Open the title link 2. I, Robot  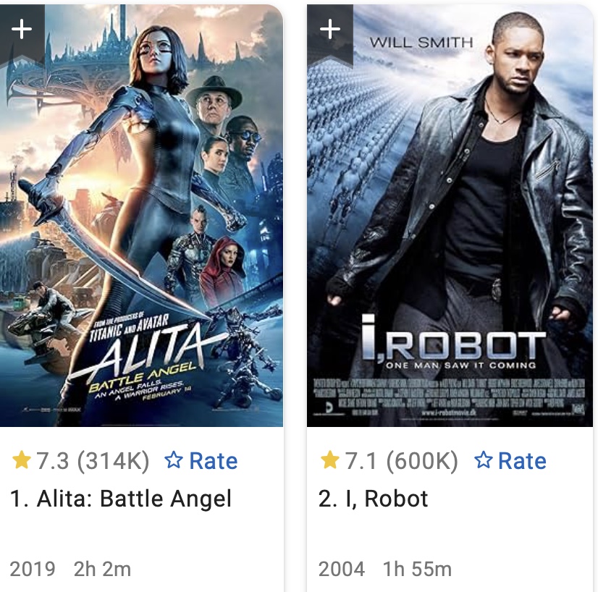pyautogui.click(x=374, y=499)
